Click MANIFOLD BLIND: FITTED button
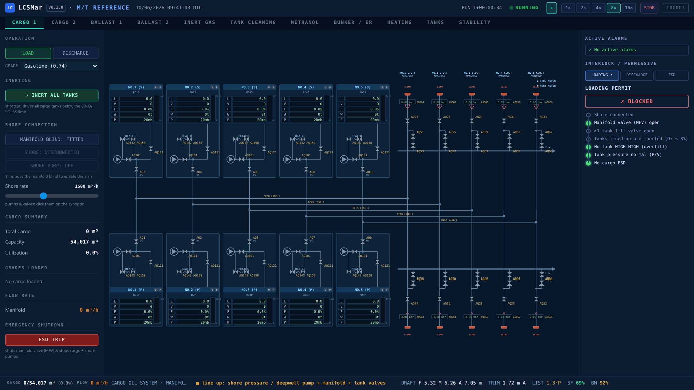 (52, 140)
